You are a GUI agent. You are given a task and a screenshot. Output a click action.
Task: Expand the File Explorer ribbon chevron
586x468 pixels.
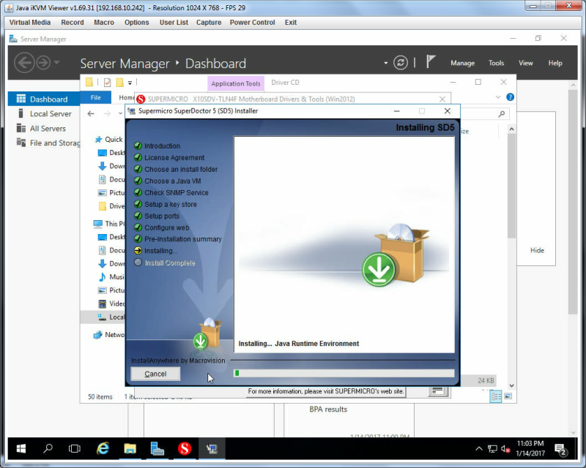[498, 97]
